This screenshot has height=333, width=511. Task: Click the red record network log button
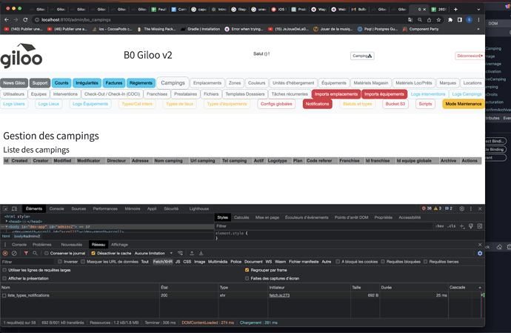click(x=5, y=253)
